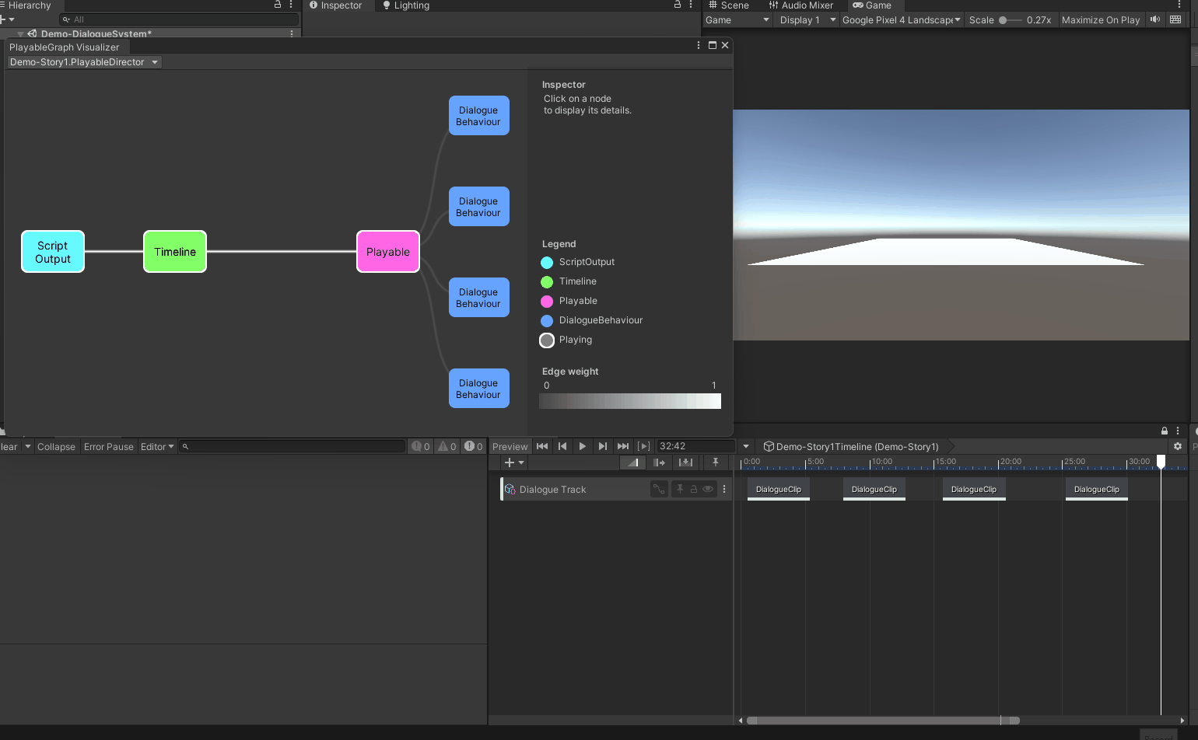Toggle the lock on Dialogue Track

pos(694,489)
